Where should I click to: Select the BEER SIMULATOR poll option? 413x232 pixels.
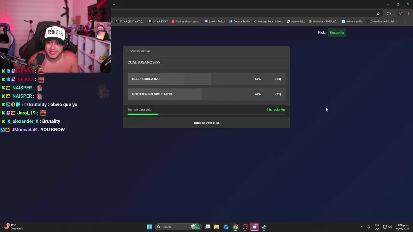pos(206,79)
